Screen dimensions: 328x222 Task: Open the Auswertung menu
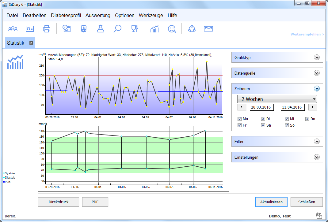[98, 16]
